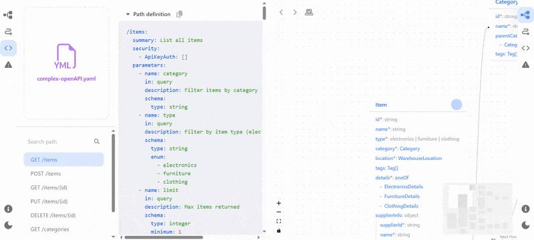Open the ElectronicsDetails schema link
Screen dimensions: 534x240
pos(404,187)
